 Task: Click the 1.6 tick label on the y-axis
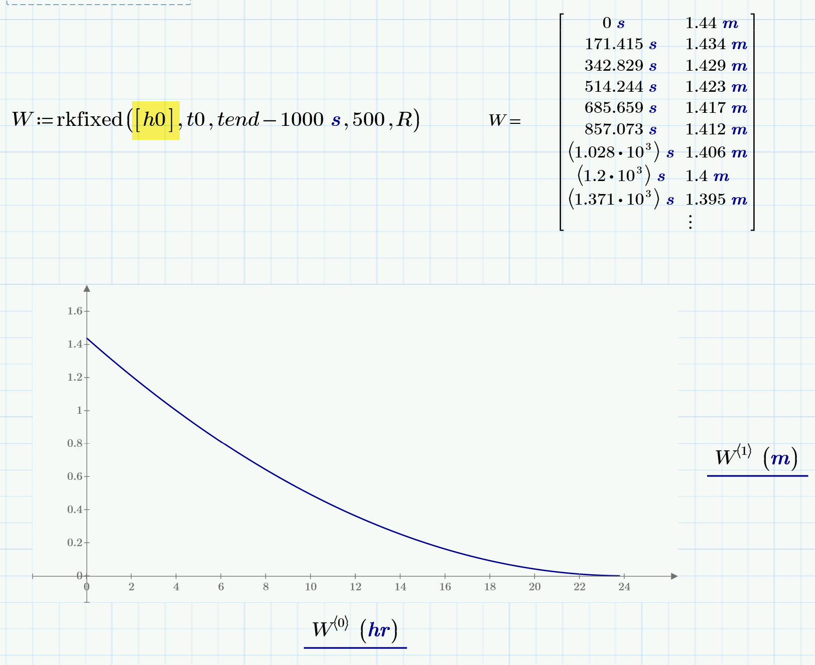(x=74, y=311)
